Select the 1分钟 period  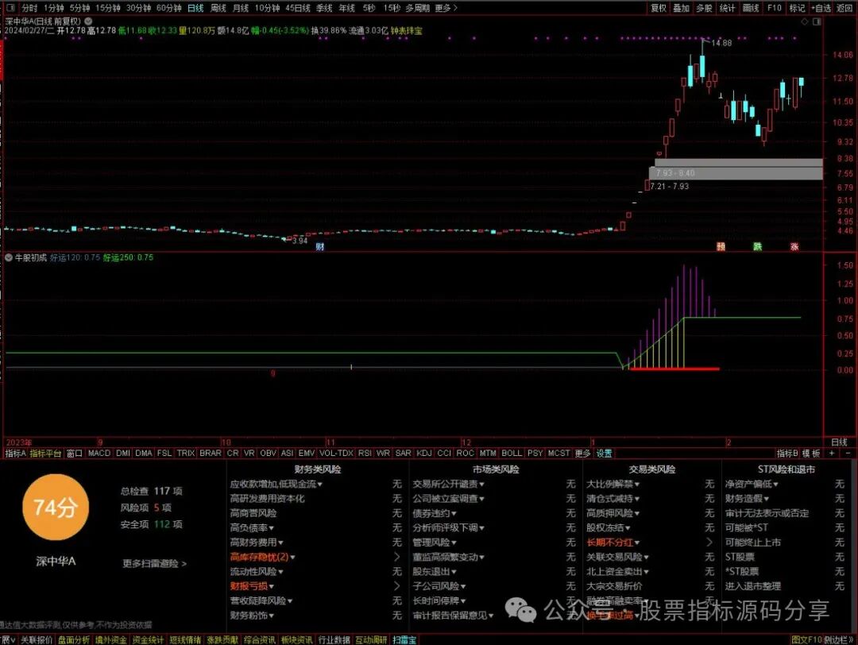[54, 8]
